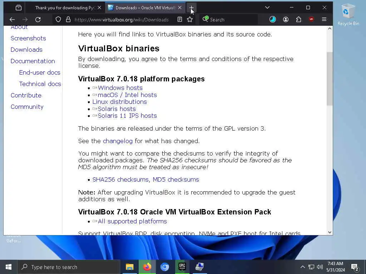The width and height of the screenshot is (366, 274).
Task: Download Solaris 11 IPS hosts package
Action: pos(127,116)
